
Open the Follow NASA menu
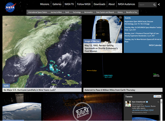point(84,4)
